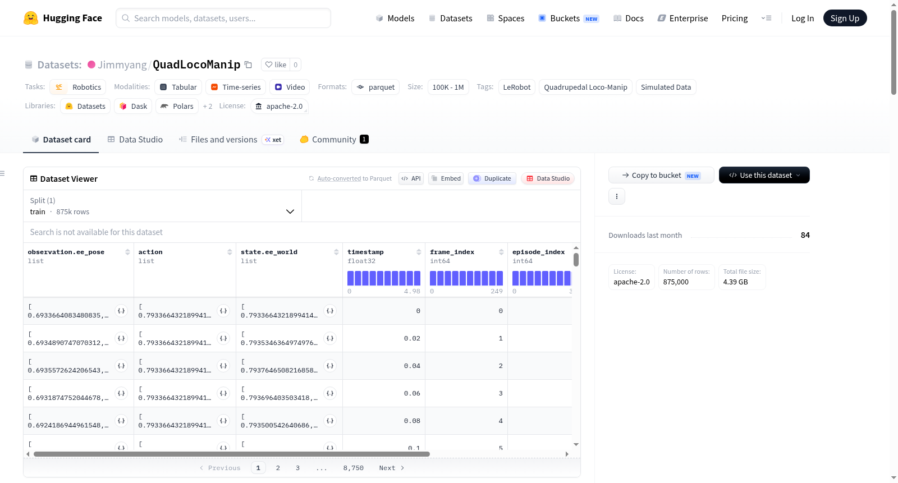
Task: Sort by state.ee_world column
Action: click(336, 252)
